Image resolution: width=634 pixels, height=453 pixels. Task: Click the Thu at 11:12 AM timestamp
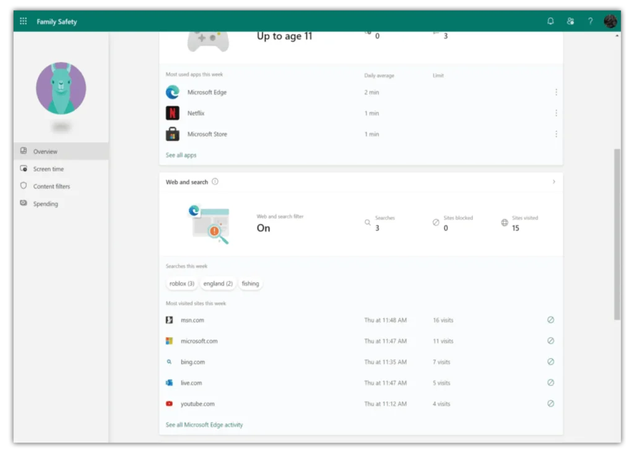point(385,403)
